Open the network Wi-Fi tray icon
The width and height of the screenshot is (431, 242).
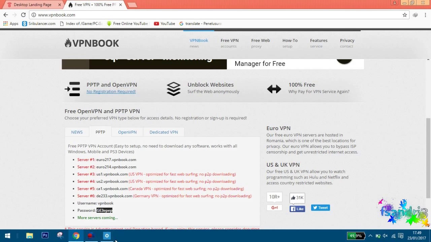click(393, 236)
